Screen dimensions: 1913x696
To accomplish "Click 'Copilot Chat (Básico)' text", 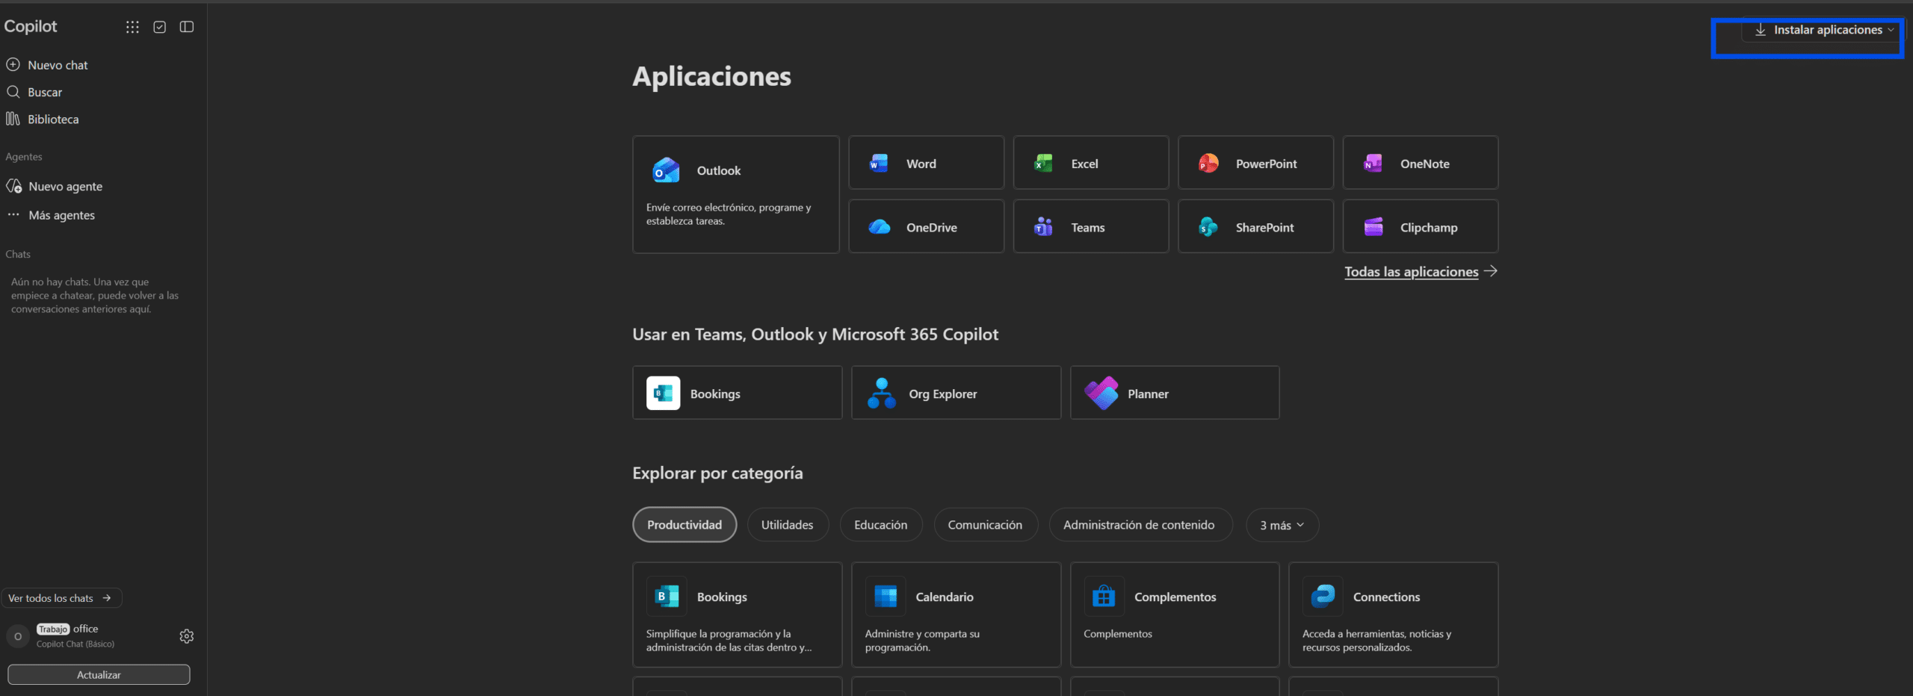I will [75, 644].
